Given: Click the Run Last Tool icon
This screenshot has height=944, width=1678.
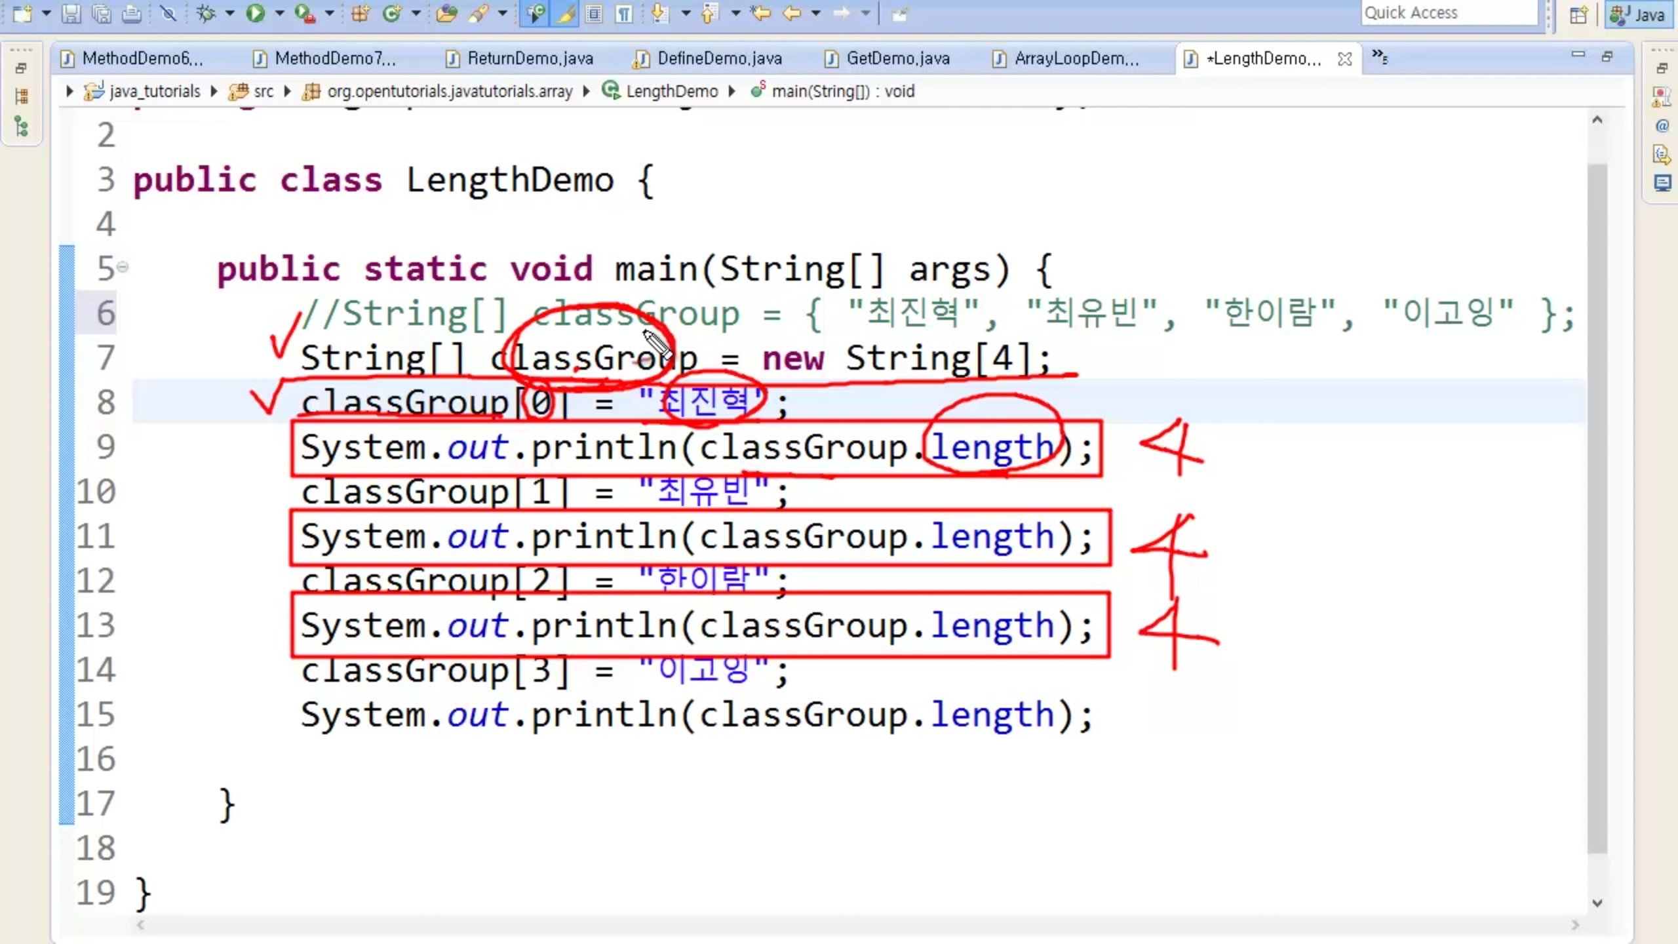Looking at the screenshot, I should pos(305,13).
